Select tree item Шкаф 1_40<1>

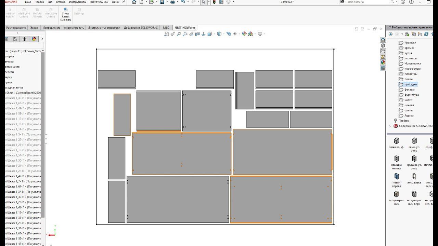tap(23, 98)
